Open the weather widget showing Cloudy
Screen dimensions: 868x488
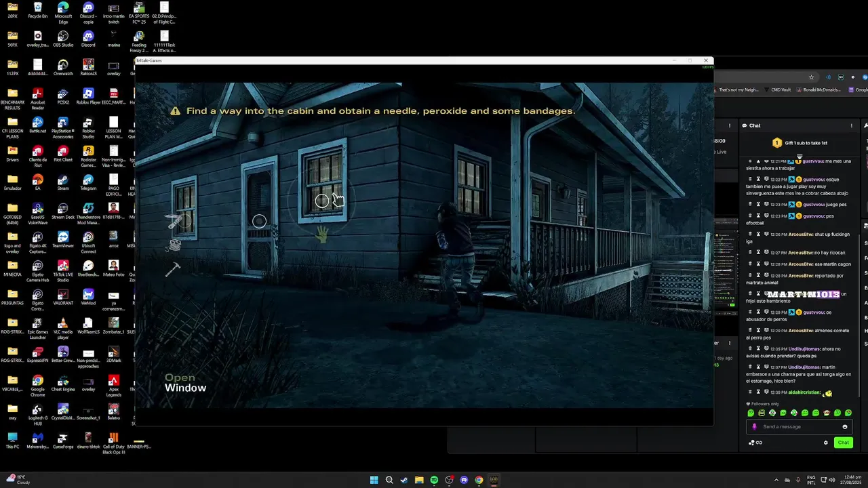pyautogui.click(x=16, y=480)
